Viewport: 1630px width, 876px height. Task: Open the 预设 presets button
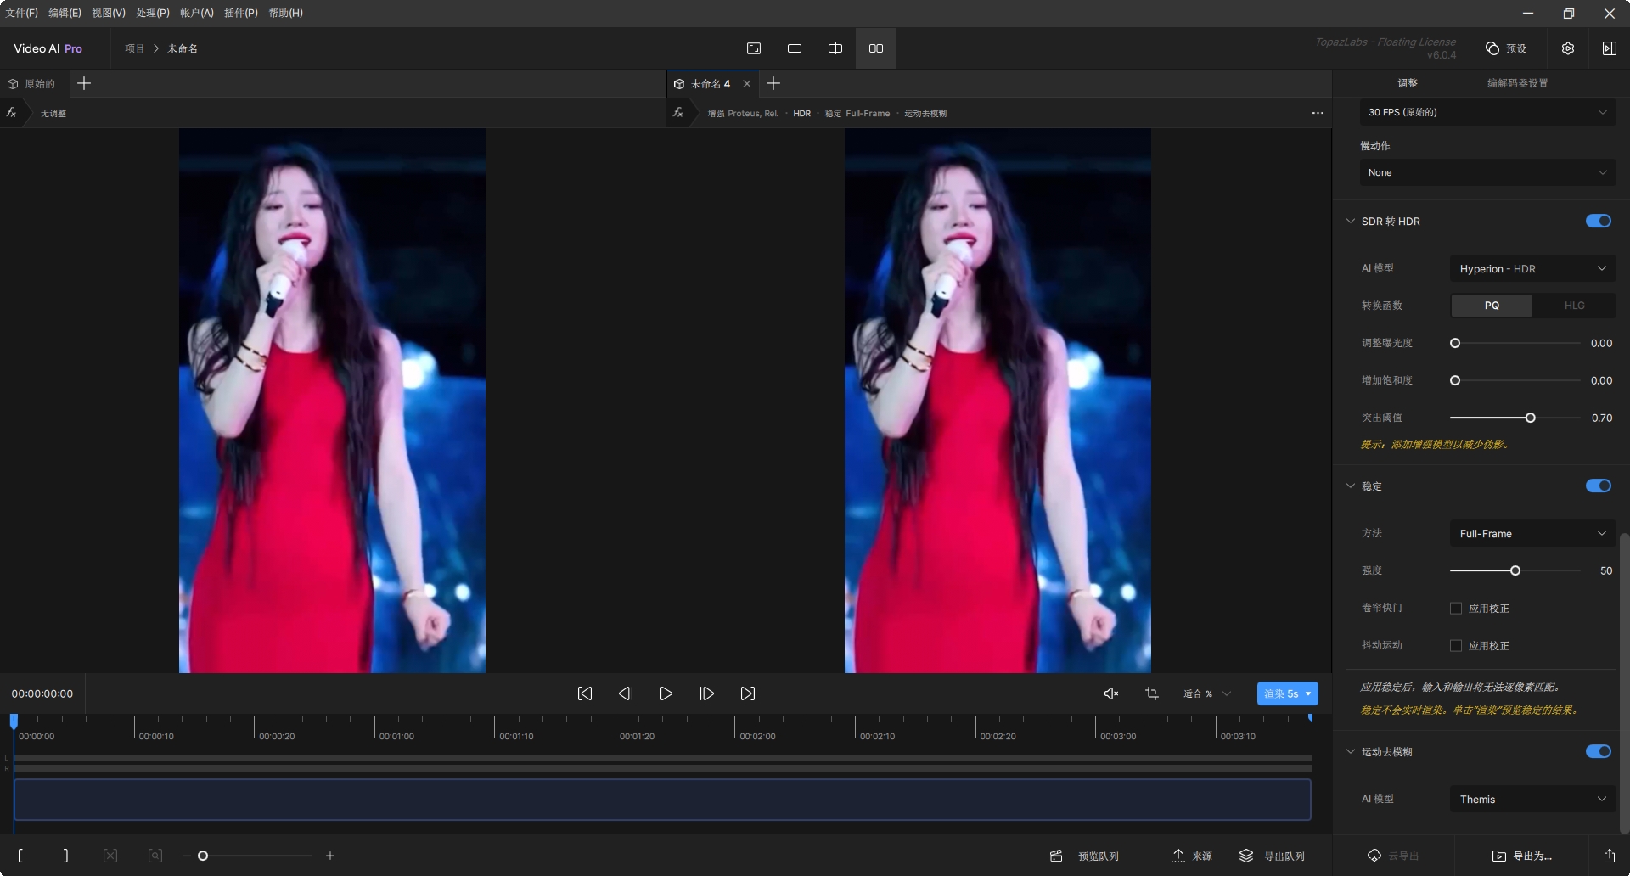tap(1506, 48)
